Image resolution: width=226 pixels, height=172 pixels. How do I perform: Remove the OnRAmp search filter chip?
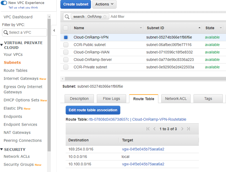tap(105, 17)
